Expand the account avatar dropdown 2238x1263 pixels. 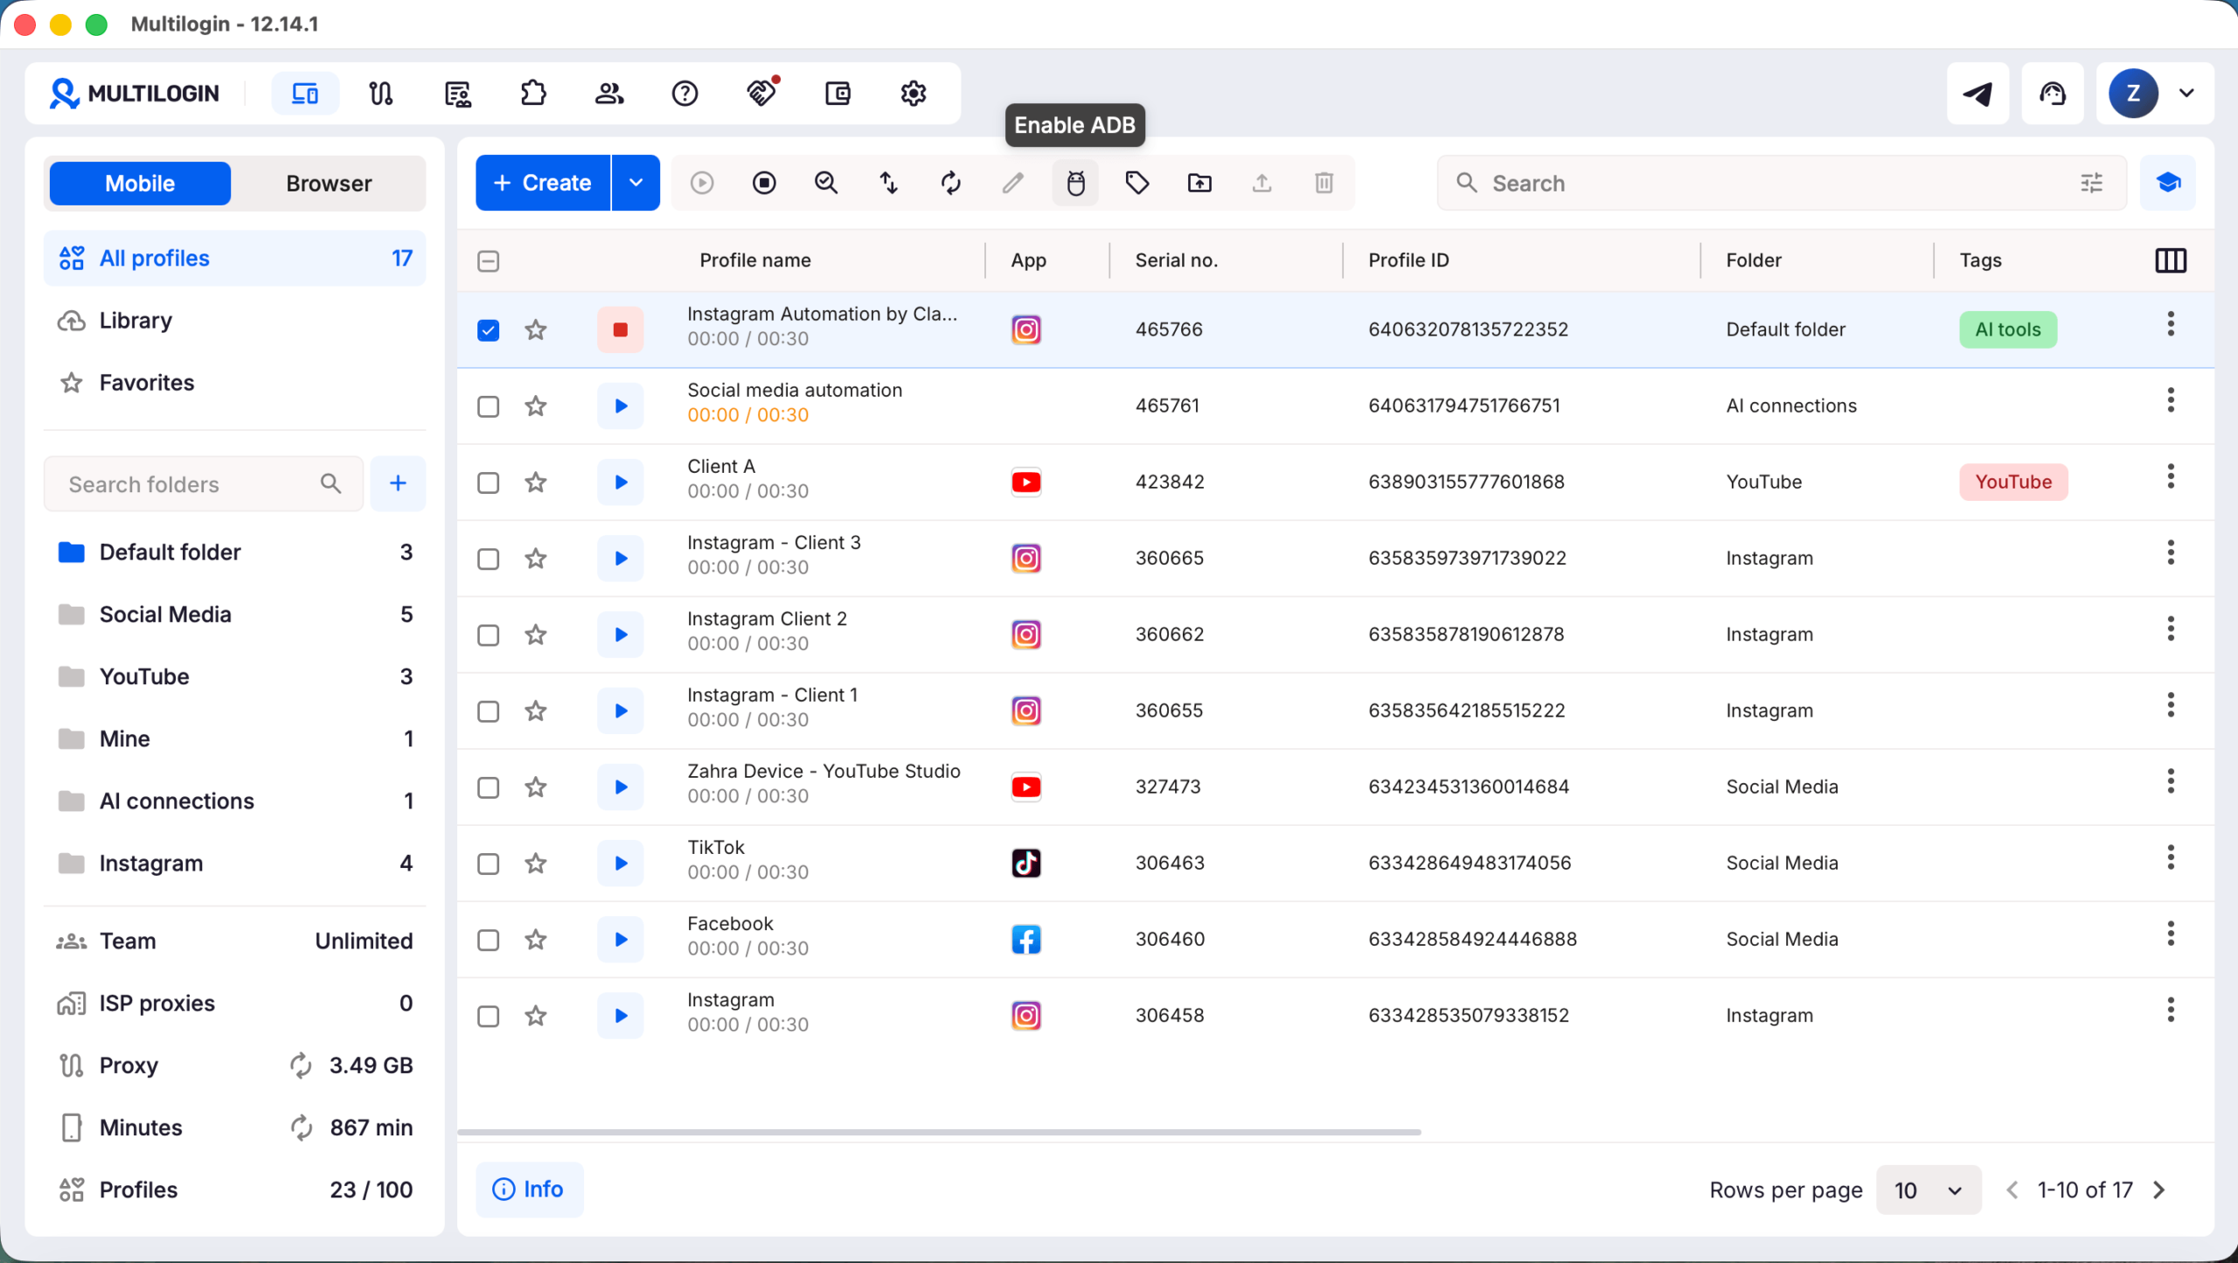(x=2186, y=94)
